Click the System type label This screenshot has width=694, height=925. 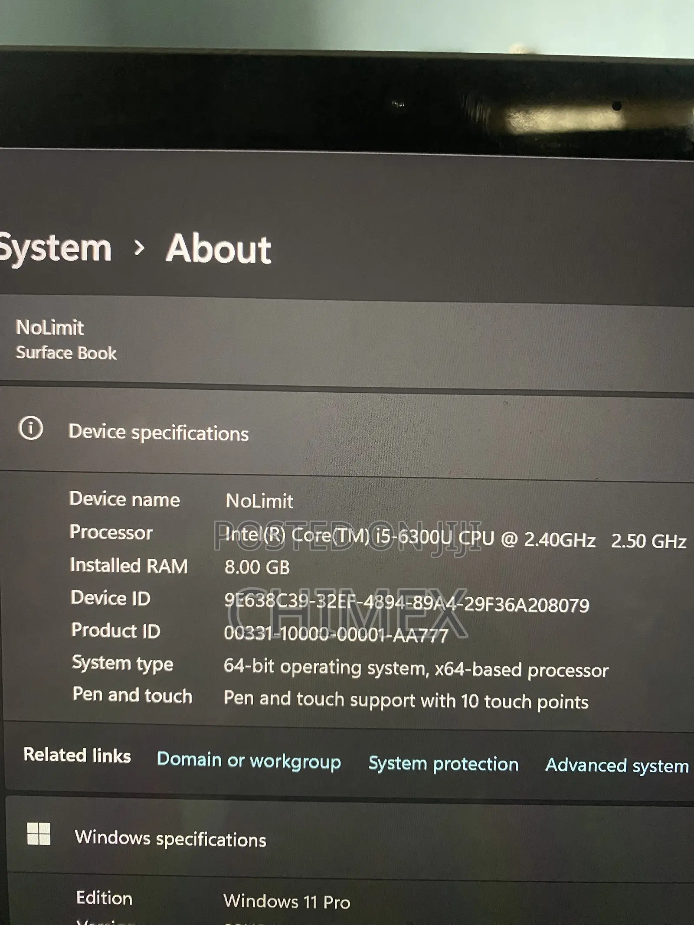point(123,664)
